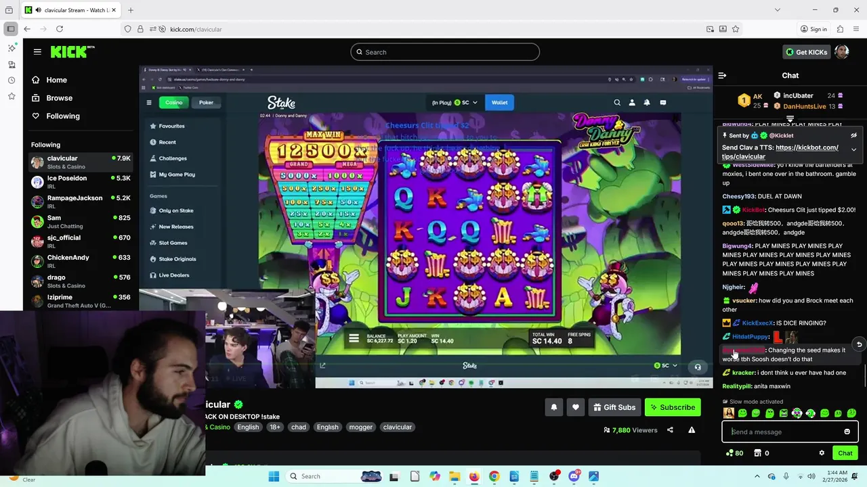Unpin the pinned message icon
The height and width of the screenshot is (487, 867).
point(853,135)
